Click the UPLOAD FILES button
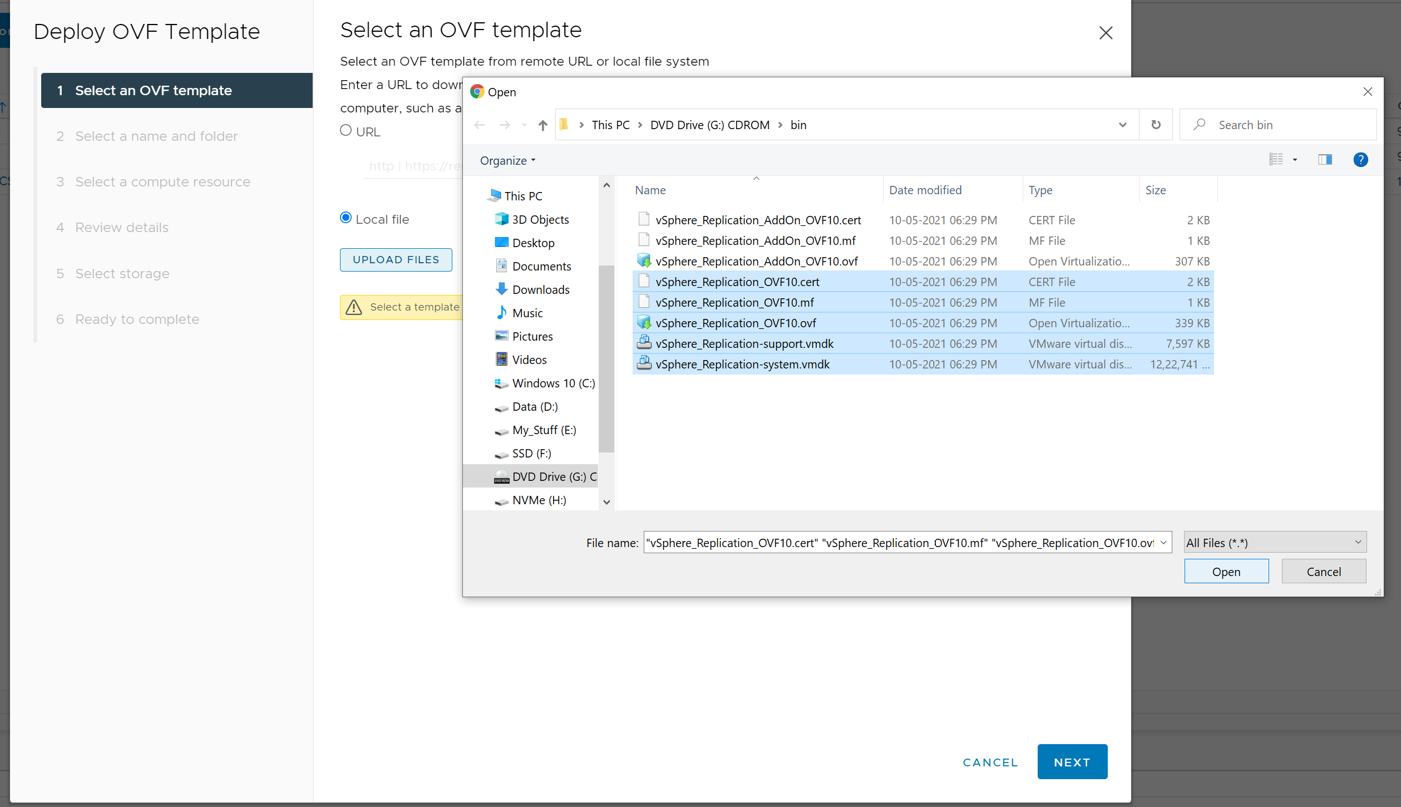Viewport: 1401px width, 807px height. point(396,259)
